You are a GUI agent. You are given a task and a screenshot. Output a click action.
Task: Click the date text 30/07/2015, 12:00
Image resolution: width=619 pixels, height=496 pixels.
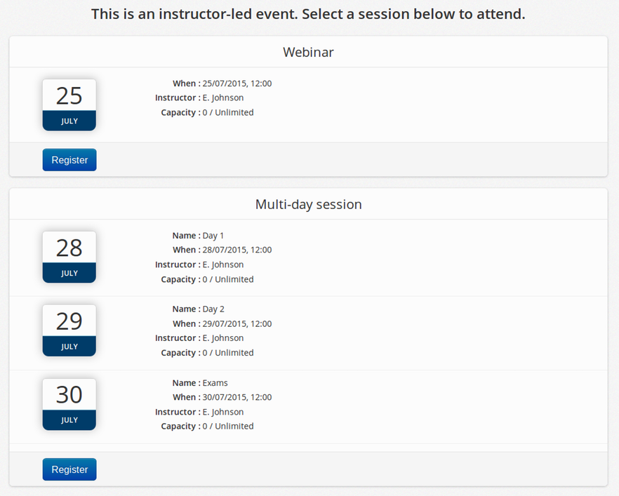click(x=237, y=397)
